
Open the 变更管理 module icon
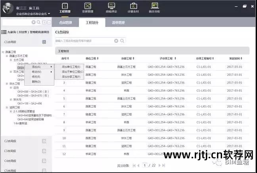[x=87, y=8]
